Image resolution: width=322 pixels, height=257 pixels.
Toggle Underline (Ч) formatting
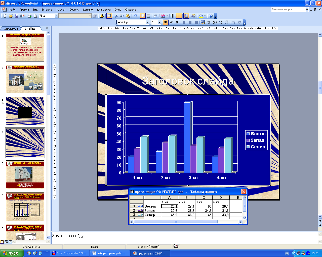pos(177,22)
